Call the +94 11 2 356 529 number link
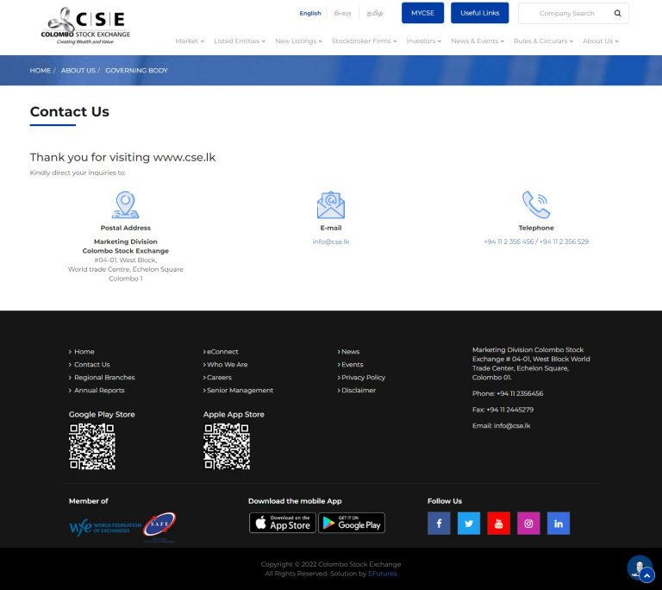This screenshot has width=662, height=590. pos(564,242)
